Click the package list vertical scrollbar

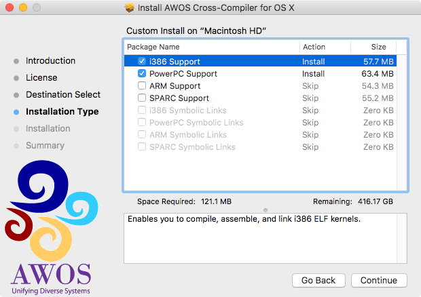coord(401,123)
